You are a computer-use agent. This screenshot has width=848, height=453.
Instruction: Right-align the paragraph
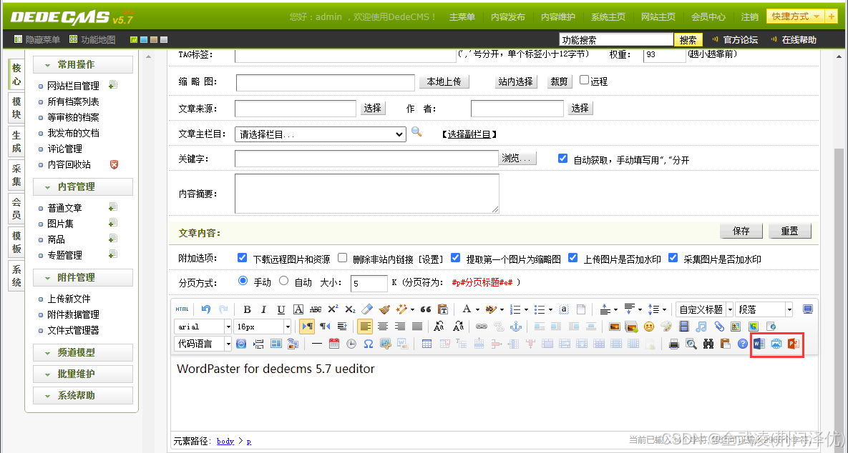400,327
